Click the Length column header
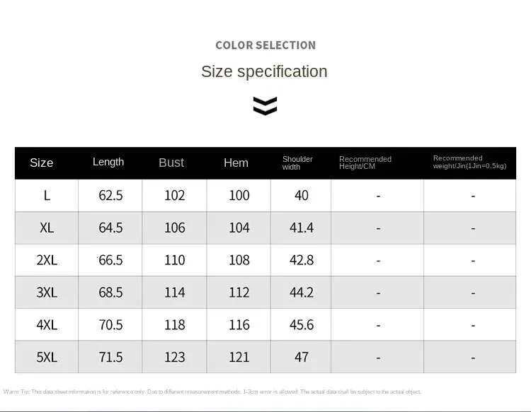 [x=108, y=162]
